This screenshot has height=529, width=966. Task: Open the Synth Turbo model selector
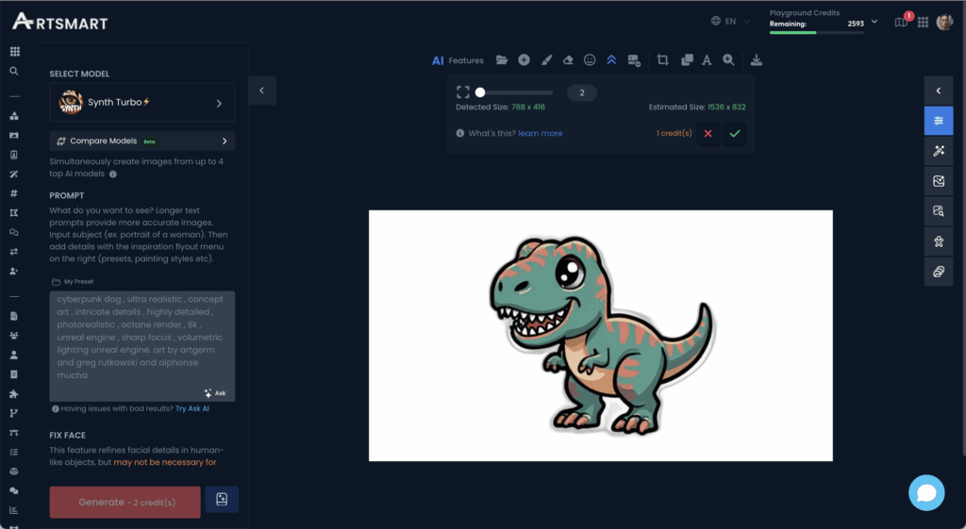[x=142, y=103]
